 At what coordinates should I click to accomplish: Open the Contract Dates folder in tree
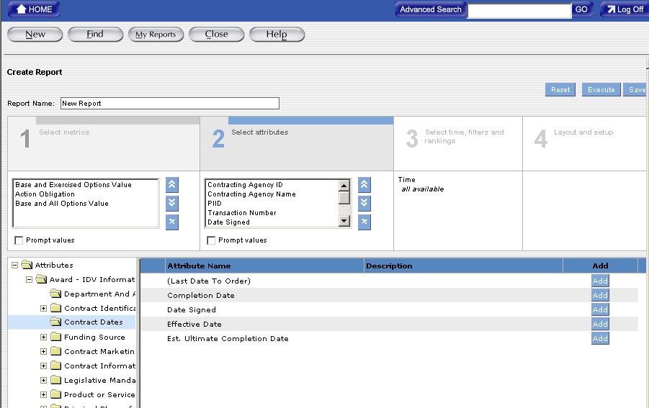point(93,322)
